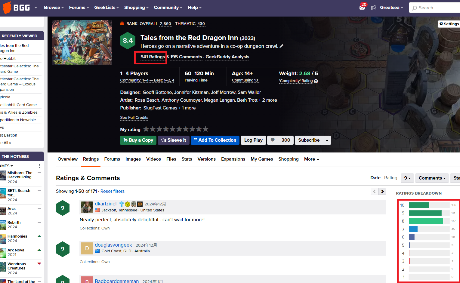Viewport: 460px width, 283px height.
Task: Switch to the Overview tab
Action: click(x=68, y=159)
